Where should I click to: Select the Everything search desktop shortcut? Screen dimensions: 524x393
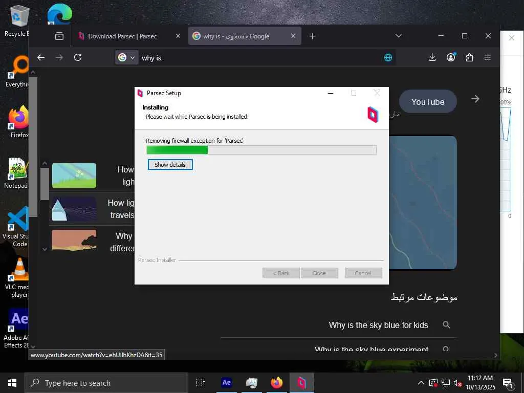[17, 72]
